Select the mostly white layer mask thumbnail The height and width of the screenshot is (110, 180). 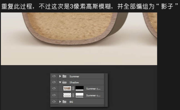(x=79, y=95)
